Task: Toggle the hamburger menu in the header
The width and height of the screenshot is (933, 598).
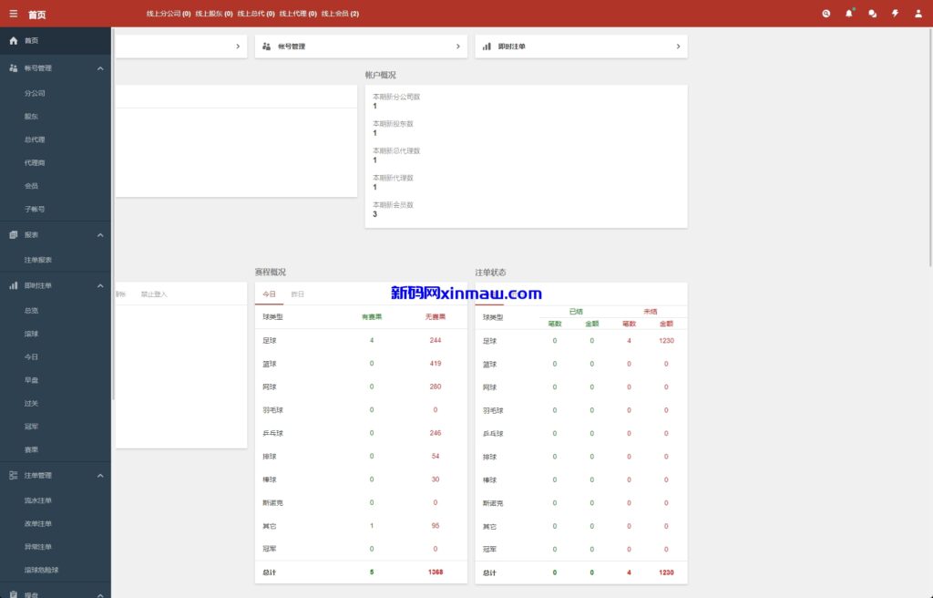Action: click(x=13, y=14)
